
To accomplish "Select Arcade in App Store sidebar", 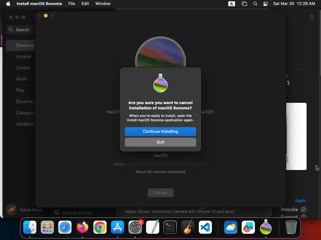I will click(24, 57).
